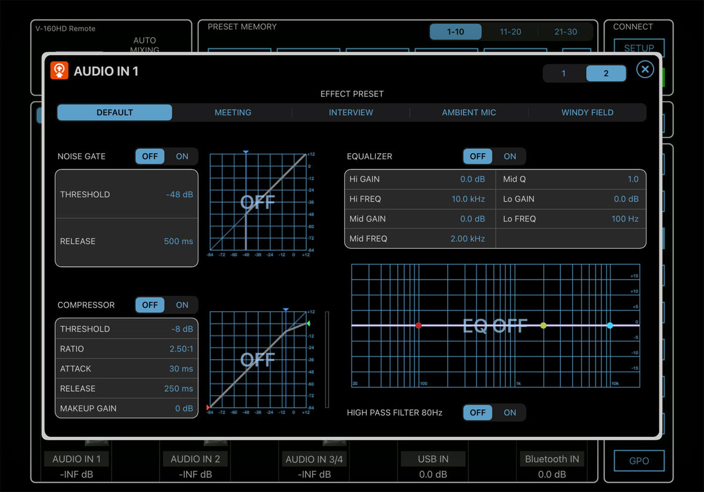Select the INTERVIEW effect preset
Screen dimensions: 704x492
click(x=351, y=112)
